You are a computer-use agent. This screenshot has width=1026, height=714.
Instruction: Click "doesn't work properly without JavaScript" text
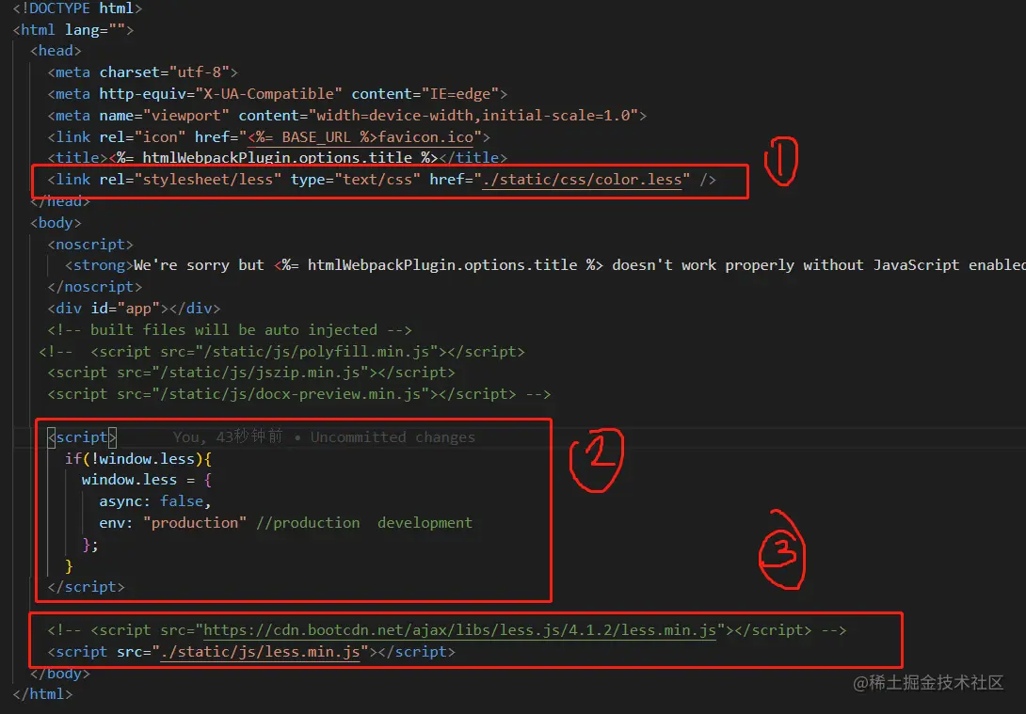click(x=786, y=265)
